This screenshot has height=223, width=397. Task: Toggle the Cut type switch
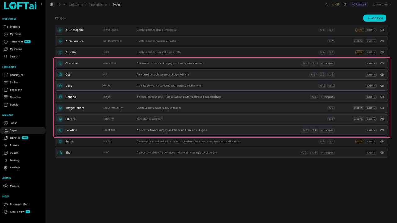382,75
